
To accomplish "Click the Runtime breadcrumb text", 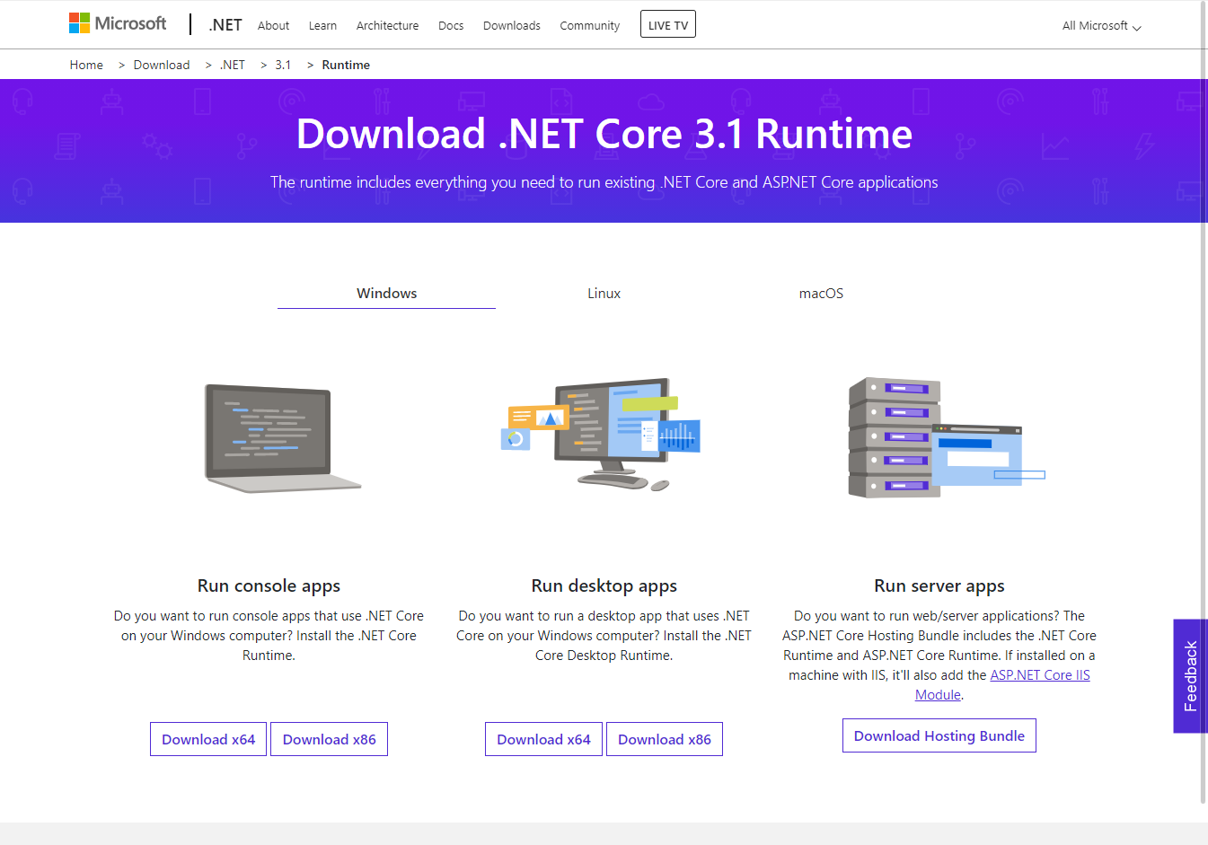I will tap(346, 65).
